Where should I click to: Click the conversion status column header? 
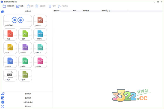(92, 11)
